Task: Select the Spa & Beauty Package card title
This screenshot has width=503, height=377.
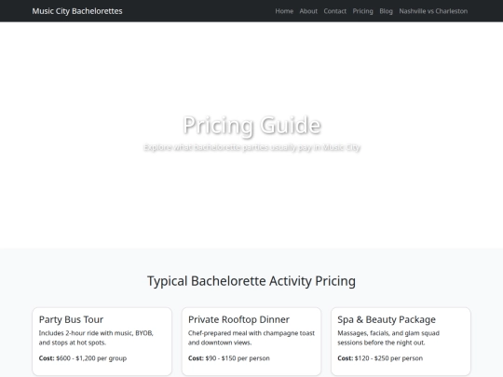Action: (387, 319)
